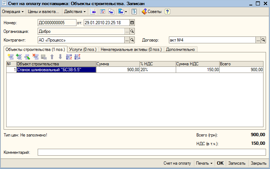Switch to the Услуги (0 поз.) tab
The image size is (270, 169).
(83, 49)
